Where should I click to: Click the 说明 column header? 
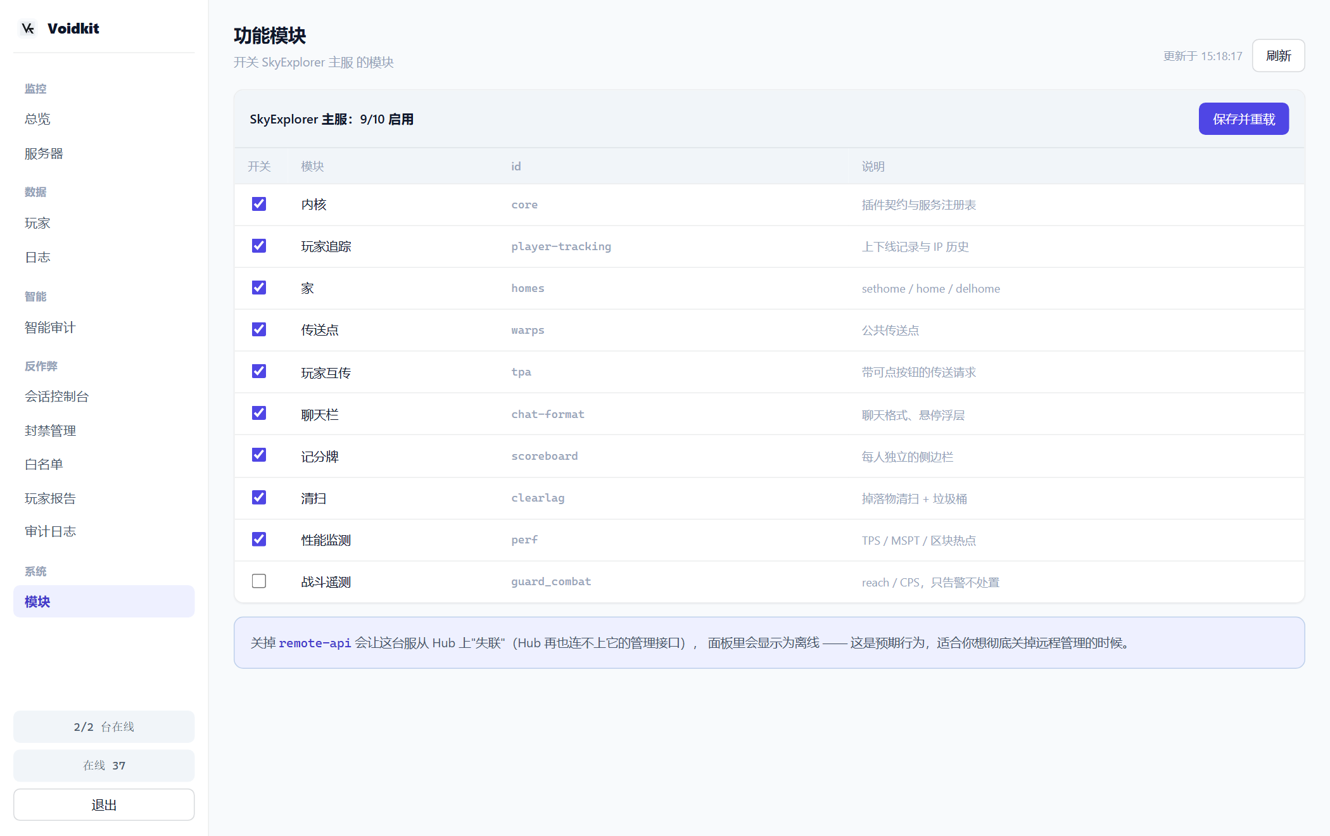point(873,166)
